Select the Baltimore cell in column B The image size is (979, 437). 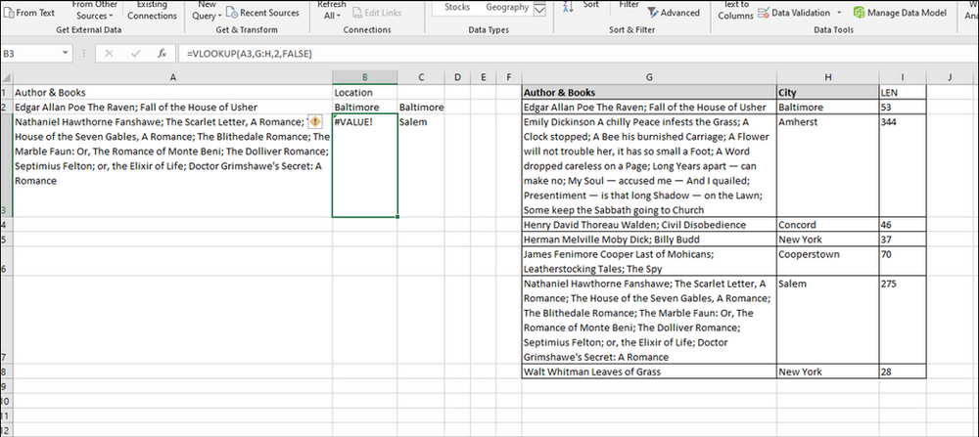click(364, 108)
